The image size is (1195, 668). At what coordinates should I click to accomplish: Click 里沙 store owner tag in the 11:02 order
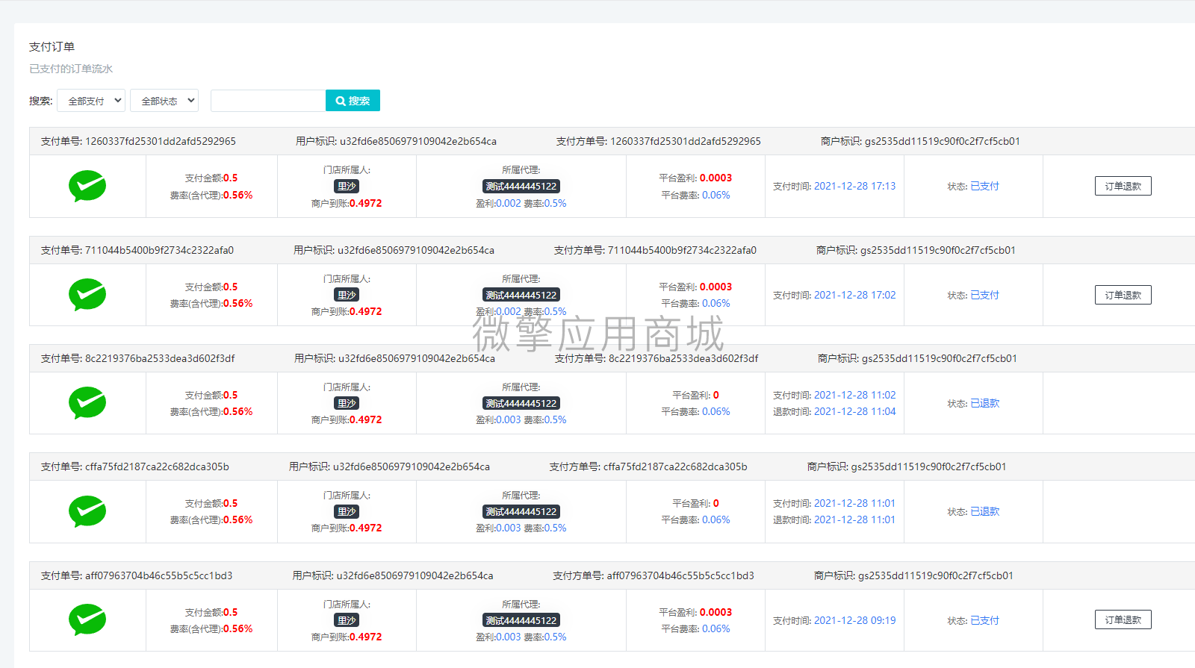(347, 403)
